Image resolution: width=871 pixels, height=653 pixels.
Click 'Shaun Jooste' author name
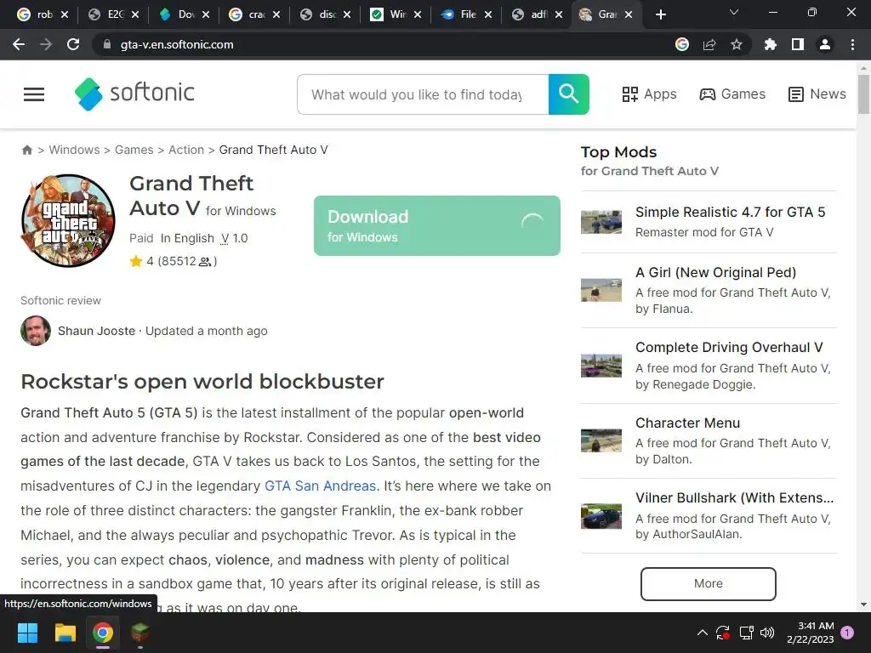click(97, 331)
